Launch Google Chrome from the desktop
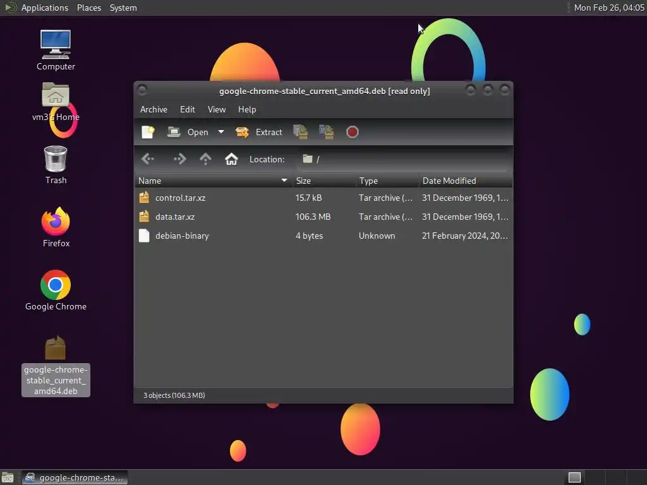Image resolution: width=647 pixels, height=485 pixels. pyautogui.click(x=56, y=290)
